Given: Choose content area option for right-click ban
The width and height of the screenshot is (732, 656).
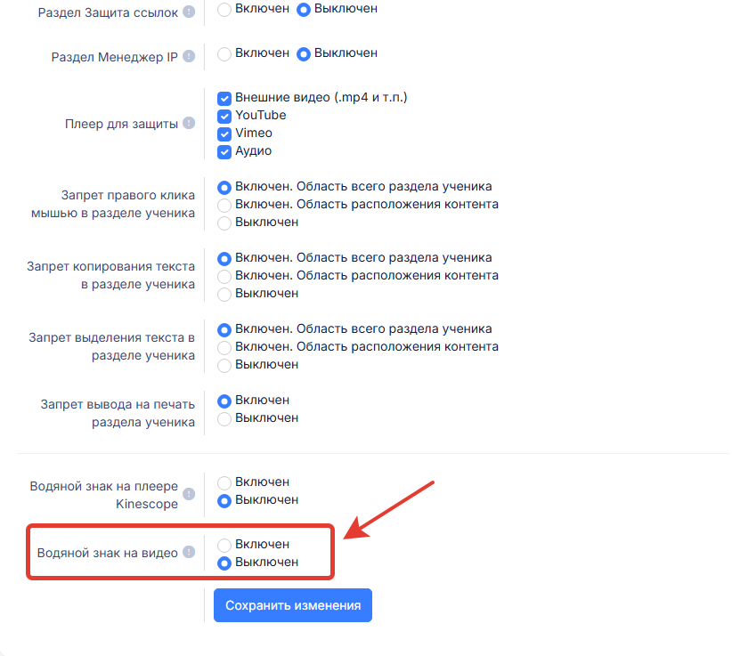Looking at the screenshot, I should coord(224,206).
